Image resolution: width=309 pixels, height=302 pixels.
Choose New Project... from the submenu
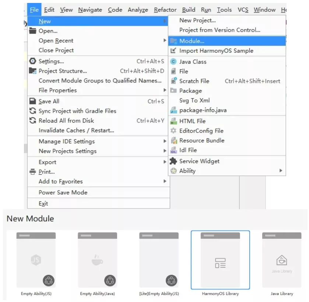(227, 20)
